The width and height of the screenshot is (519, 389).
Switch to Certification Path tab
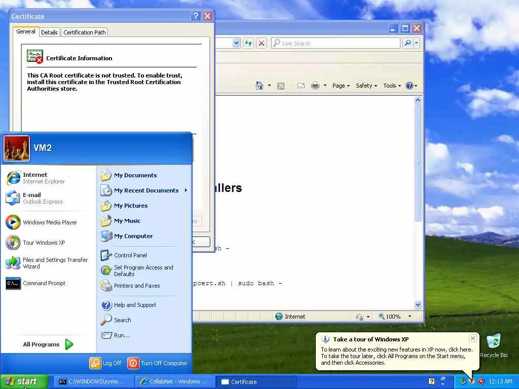click(x=85, y=32)
